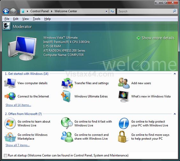180x161 pixels.
Task: Click the globe with magnifier find-it-fast icon
Action: coord(67,123)
